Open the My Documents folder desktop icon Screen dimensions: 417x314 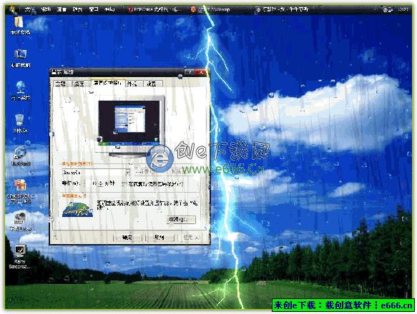click(x=20, y=26)
